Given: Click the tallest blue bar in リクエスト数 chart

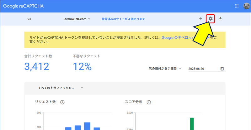Looking at the screenshot, I should point(87,126).
